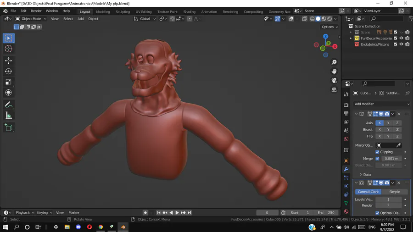Toggle Flip X button
Image resolution: width=413 pixels, height=232 pixels.
pyautogui.click(x=380, y=136)
